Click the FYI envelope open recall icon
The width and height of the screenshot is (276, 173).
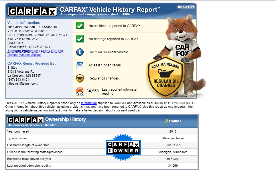pos(80,65)
